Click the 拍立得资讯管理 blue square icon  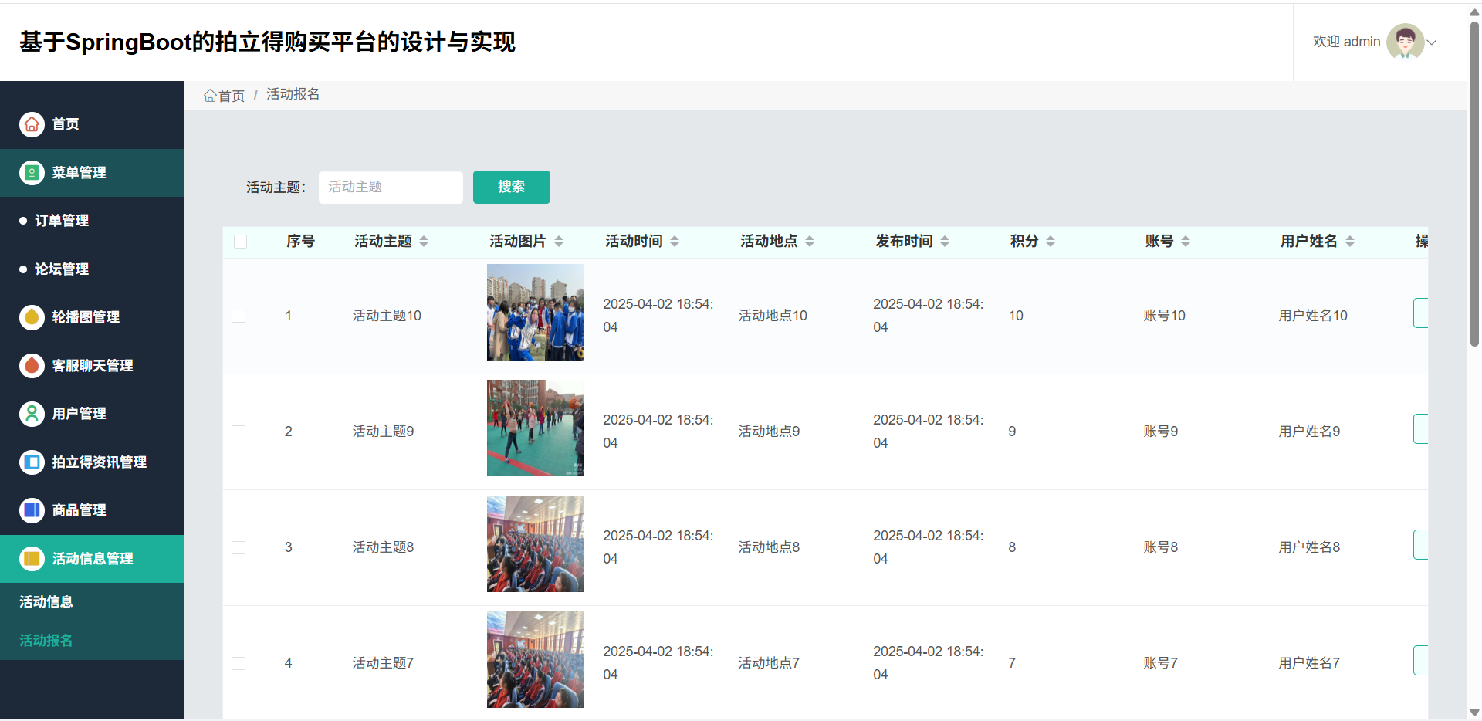point(32,462)
